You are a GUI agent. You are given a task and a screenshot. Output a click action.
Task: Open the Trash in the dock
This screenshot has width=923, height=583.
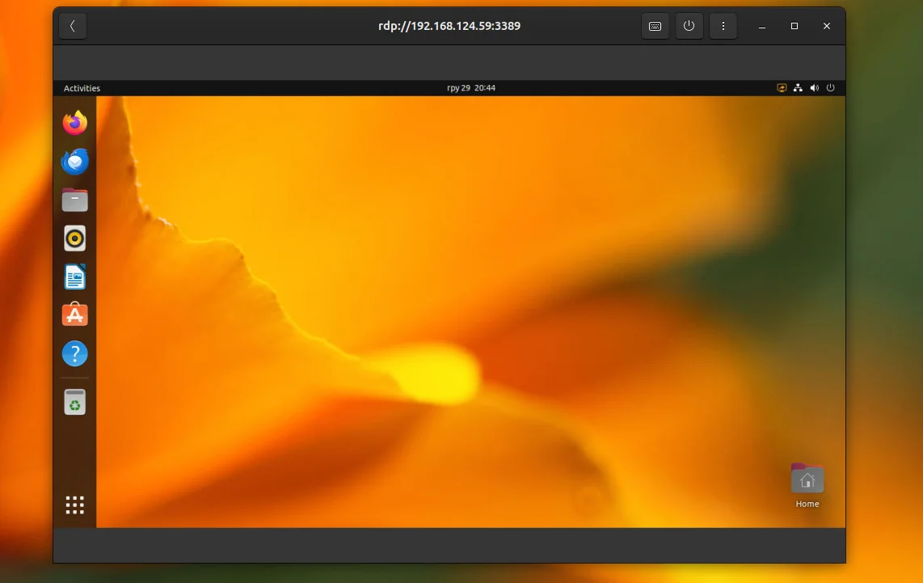[x=74, y=402]
